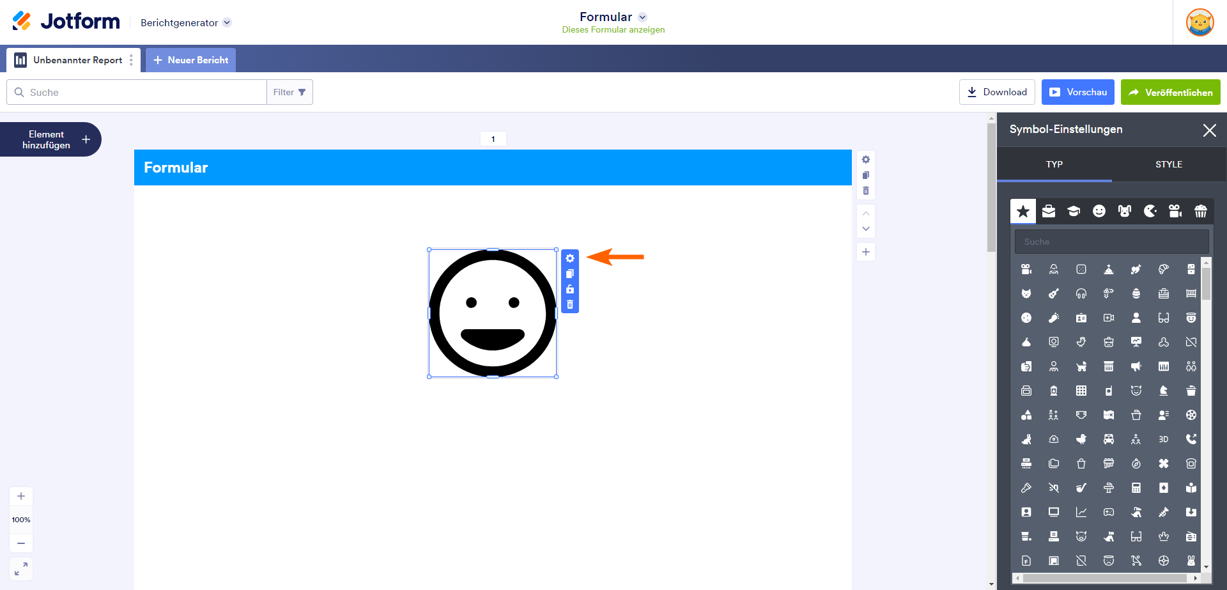Choose the calculator symbol

(1136, 488)
